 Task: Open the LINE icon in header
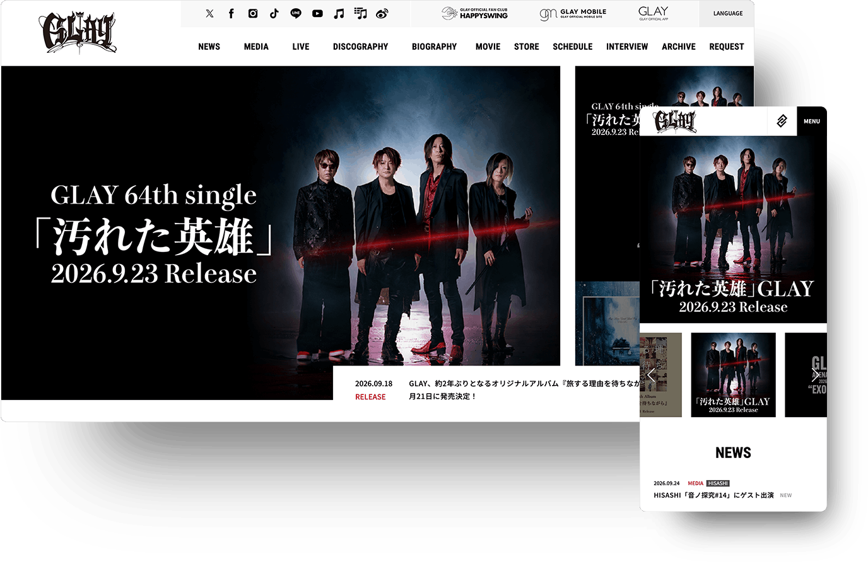tap(296, 13)
